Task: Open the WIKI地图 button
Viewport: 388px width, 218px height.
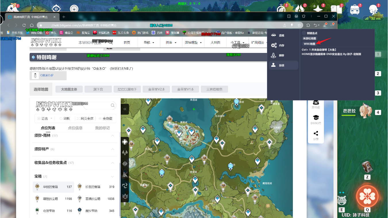Action: (310, 44)
